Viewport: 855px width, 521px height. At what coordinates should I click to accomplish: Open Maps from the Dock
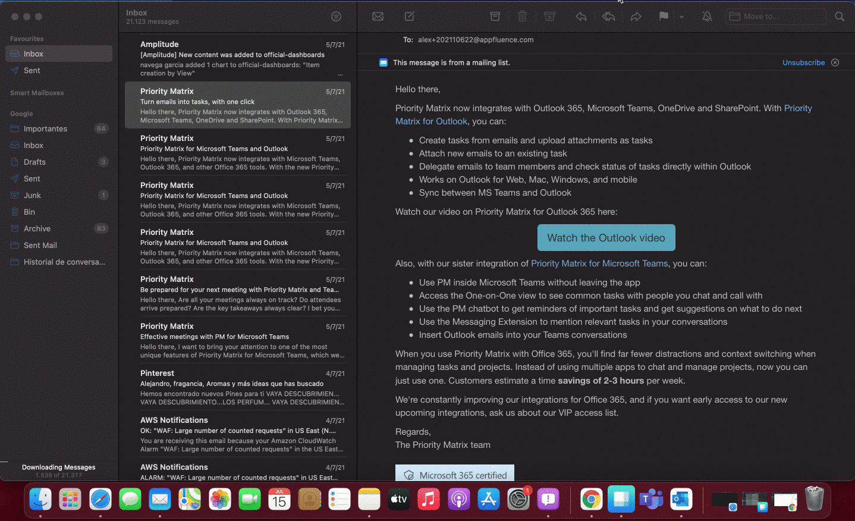[190, 500]
